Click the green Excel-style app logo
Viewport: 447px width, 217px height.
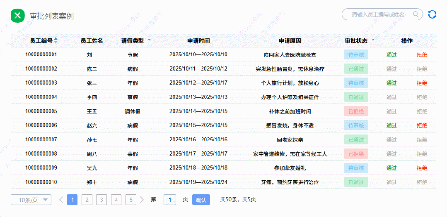coord(18,16)
